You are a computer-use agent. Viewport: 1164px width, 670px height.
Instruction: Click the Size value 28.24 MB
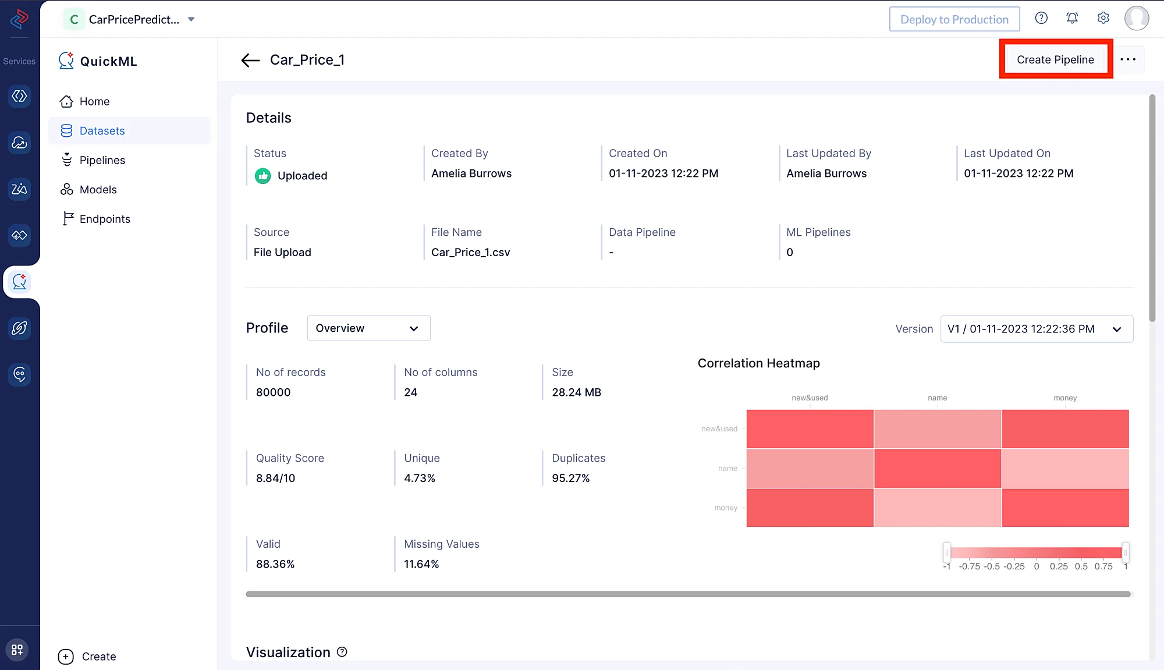576,392
